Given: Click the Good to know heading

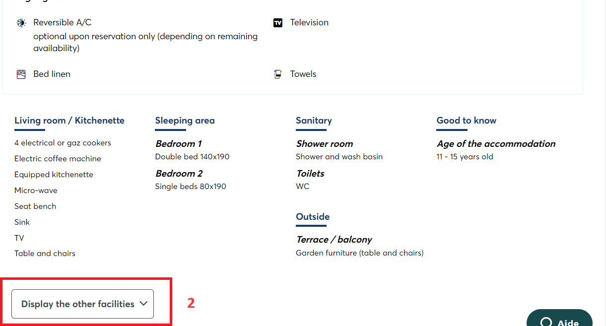Looking at the screenshot, I should click(x=467, y=121).
